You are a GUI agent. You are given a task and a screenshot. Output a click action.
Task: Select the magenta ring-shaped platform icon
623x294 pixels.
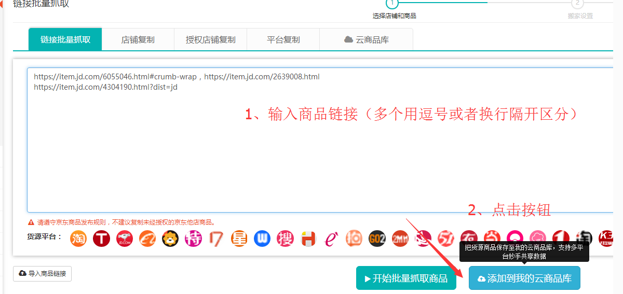point(515,236)
